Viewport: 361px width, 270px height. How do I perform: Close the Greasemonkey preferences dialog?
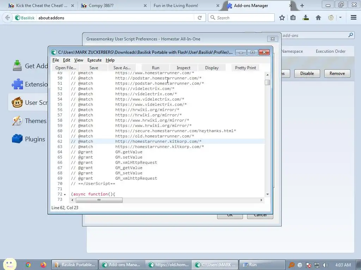coord(273,39)
